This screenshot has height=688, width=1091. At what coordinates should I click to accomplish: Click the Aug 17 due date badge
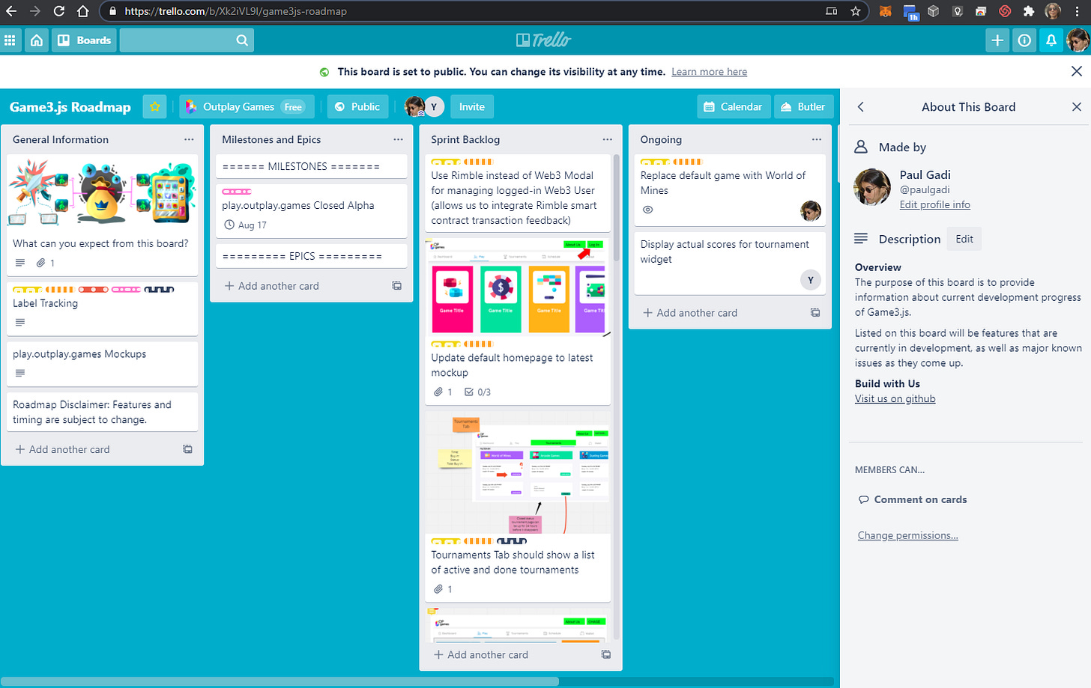click(x=245, y=225)
